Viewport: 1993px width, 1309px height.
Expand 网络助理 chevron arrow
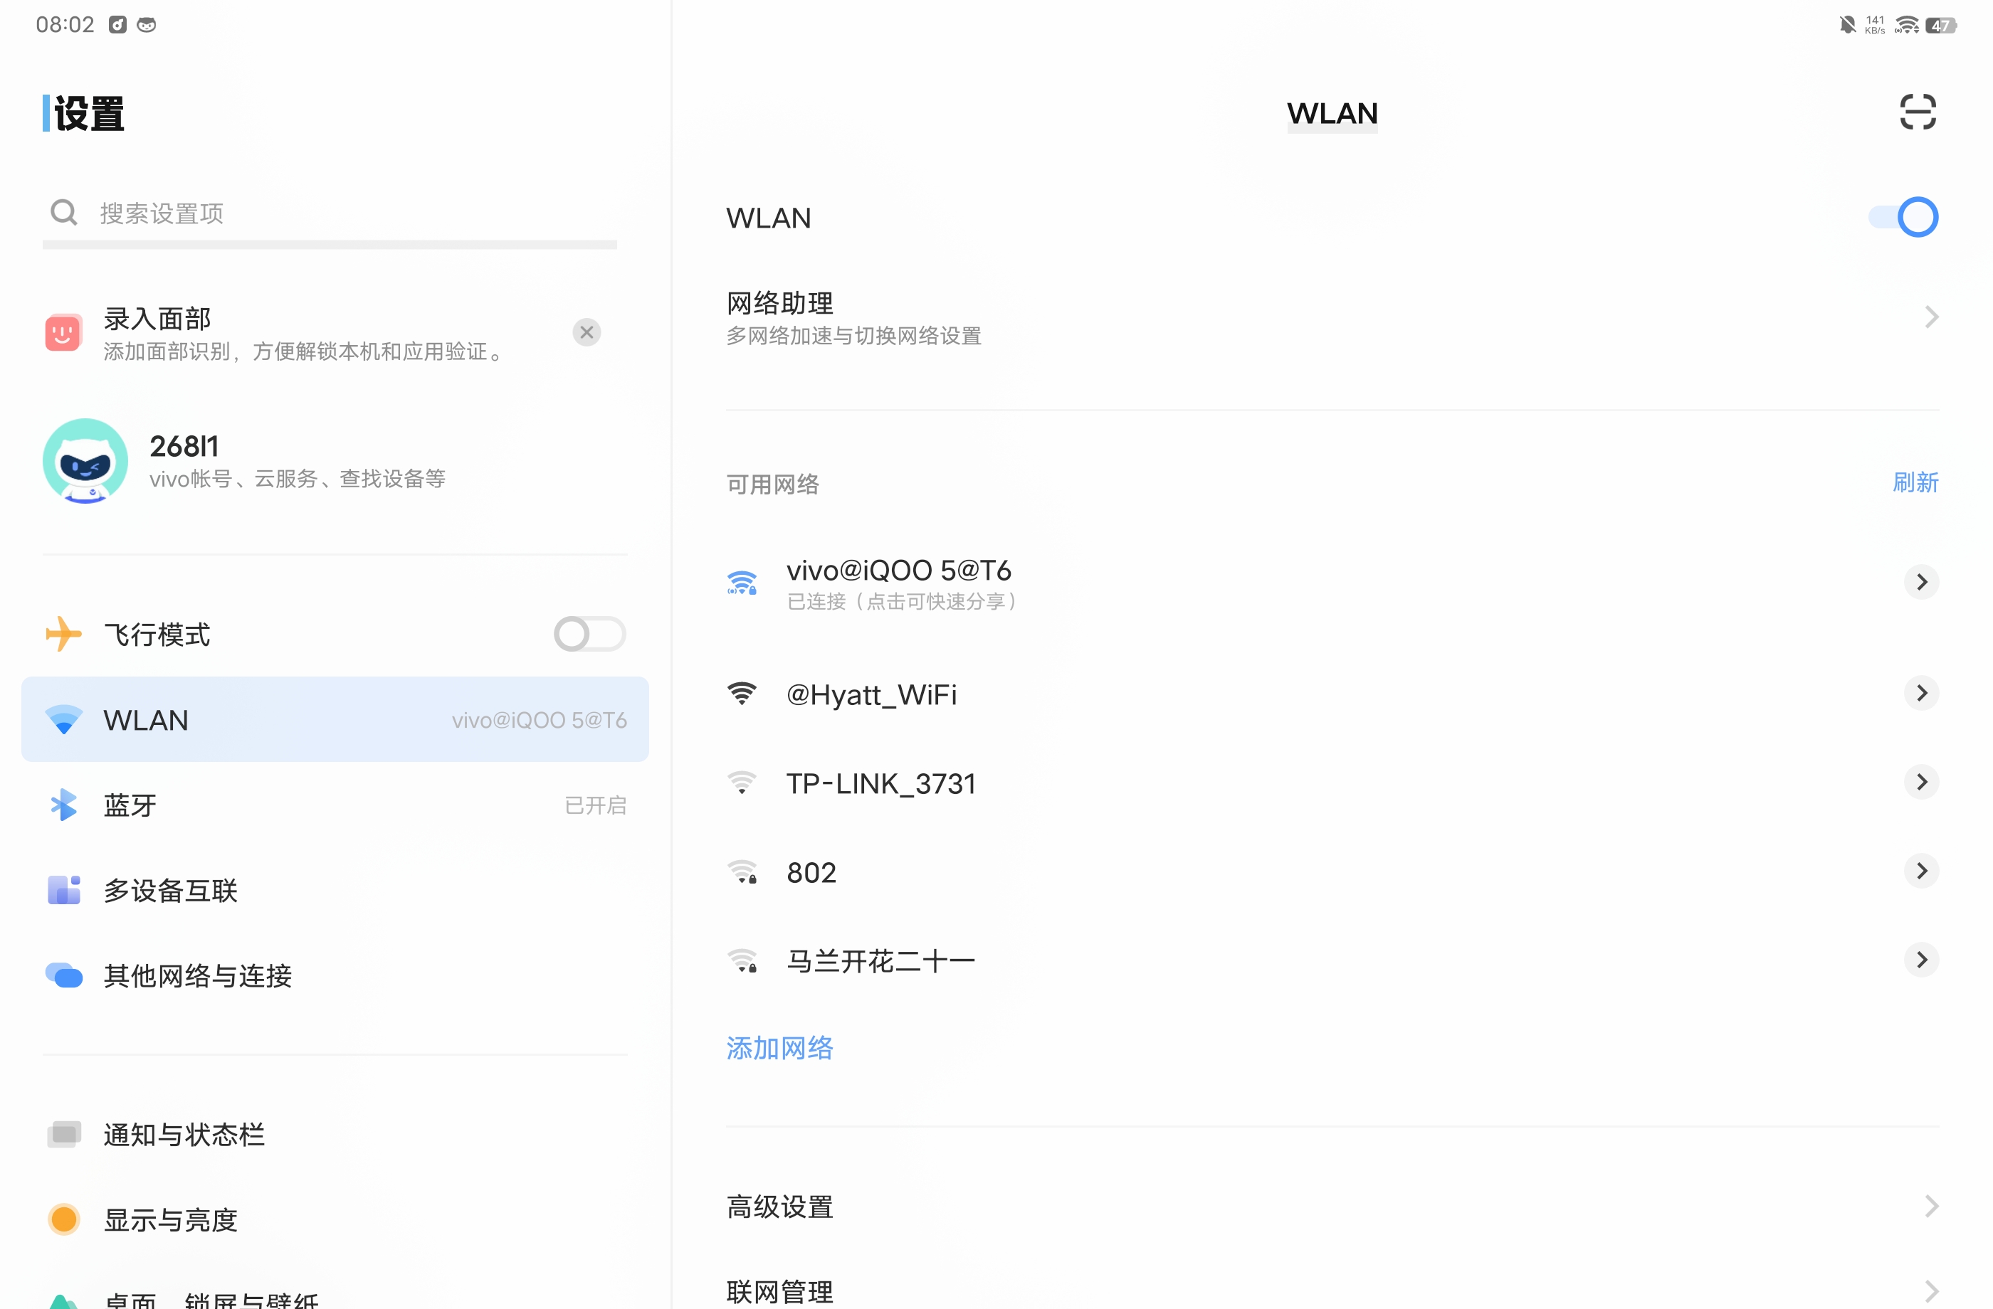point(1931,317)
